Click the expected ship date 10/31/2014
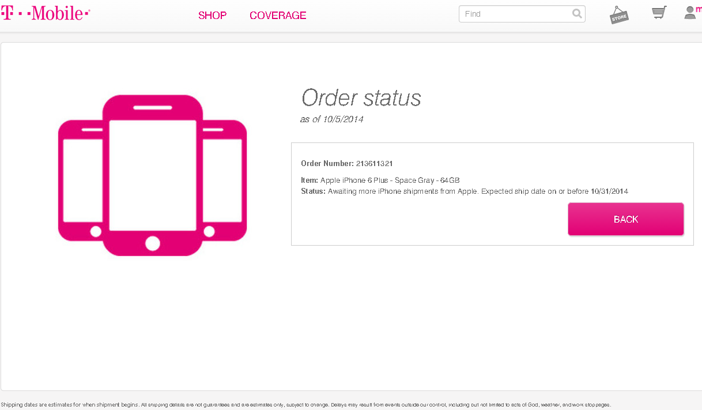This screenshot has height=410, width=702. click(x=610, y=191)
